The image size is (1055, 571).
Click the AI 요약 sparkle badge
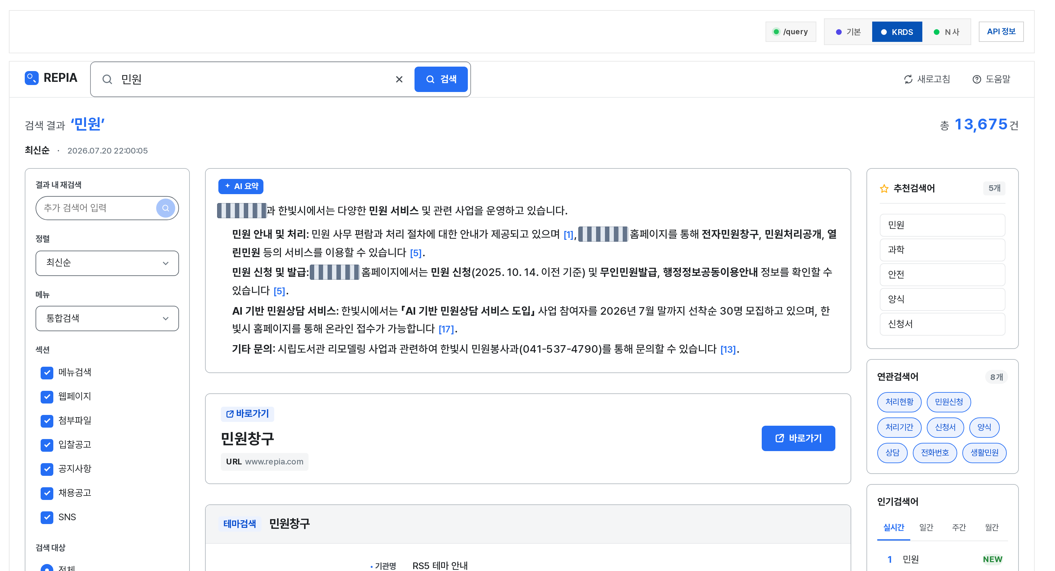point(241,186)
